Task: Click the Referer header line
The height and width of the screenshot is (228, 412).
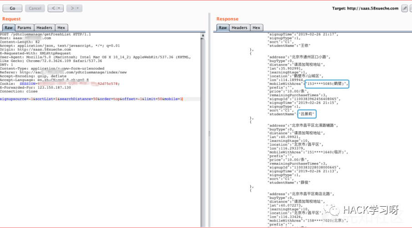Action: [63, 72]
